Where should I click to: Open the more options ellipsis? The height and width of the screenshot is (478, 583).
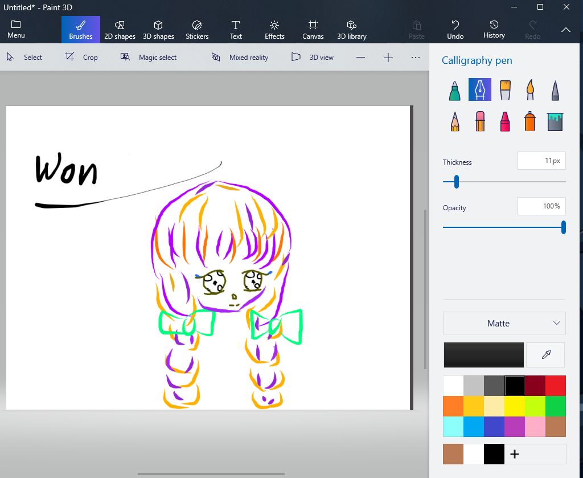pyautogui.click(x=416, y=58)
